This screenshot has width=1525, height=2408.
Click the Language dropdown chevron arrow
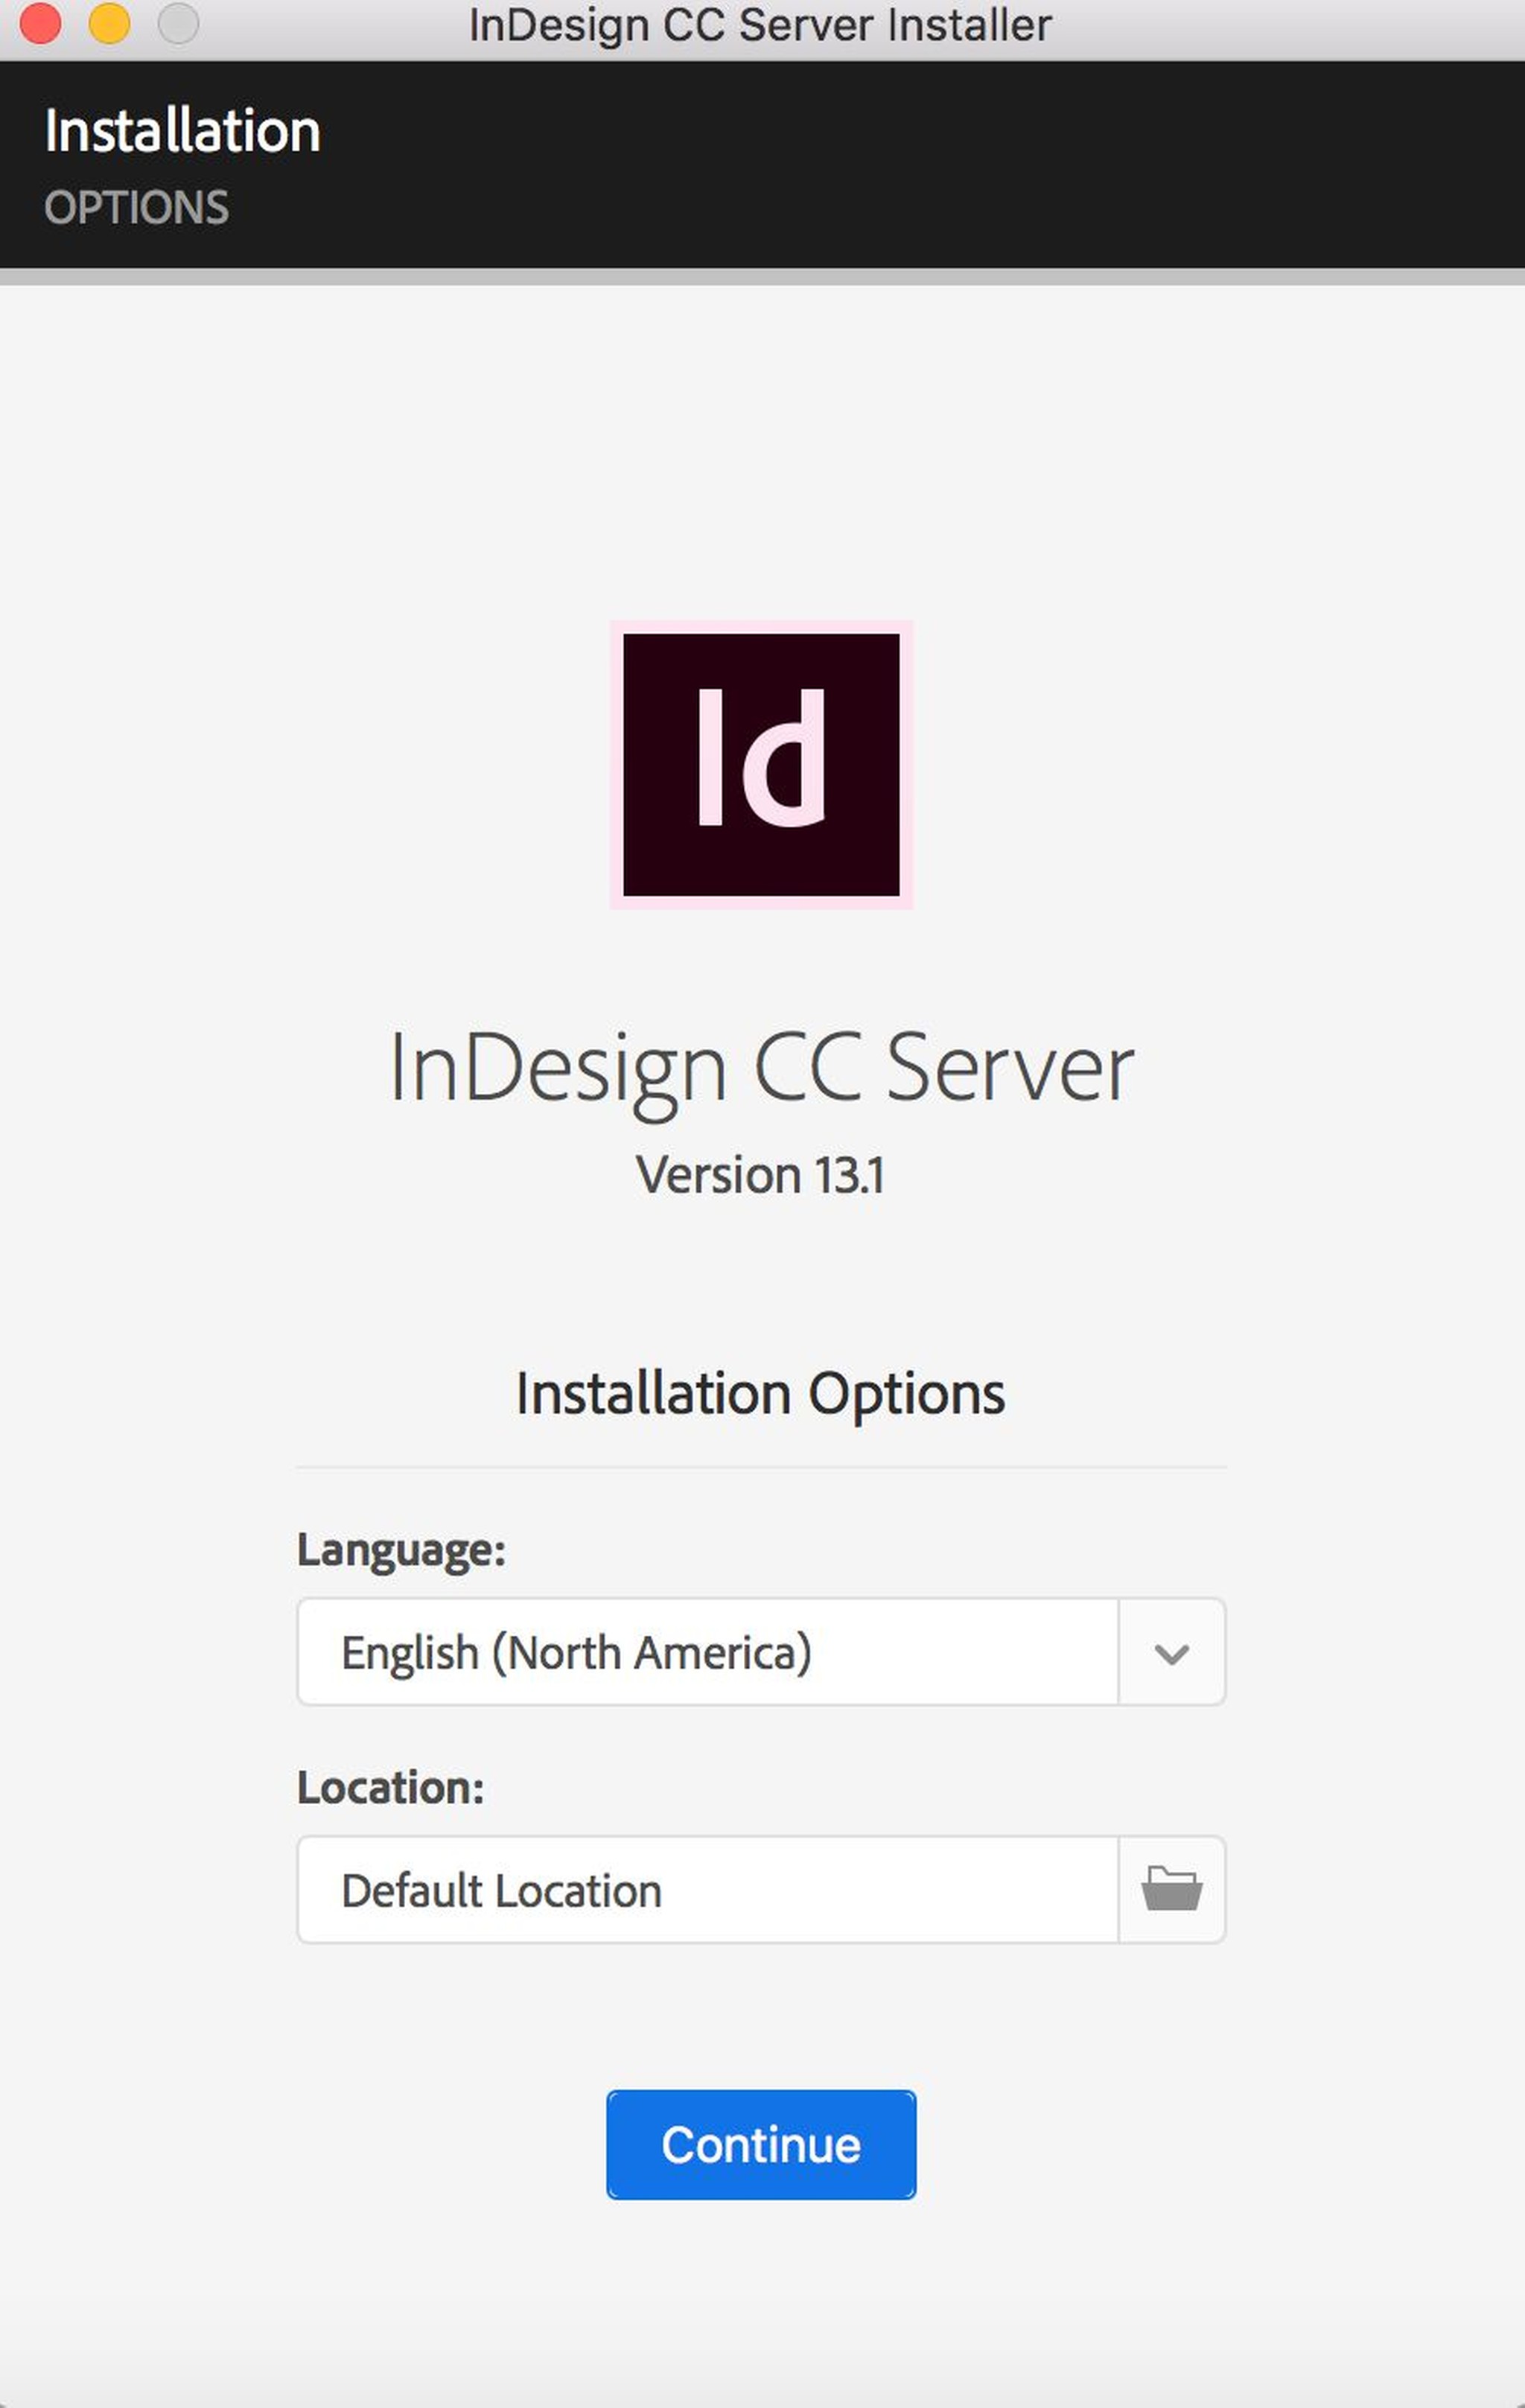(x=1171, y=1652)
